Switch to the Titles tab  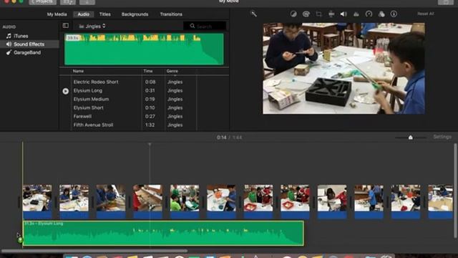[x=105, y=14]
